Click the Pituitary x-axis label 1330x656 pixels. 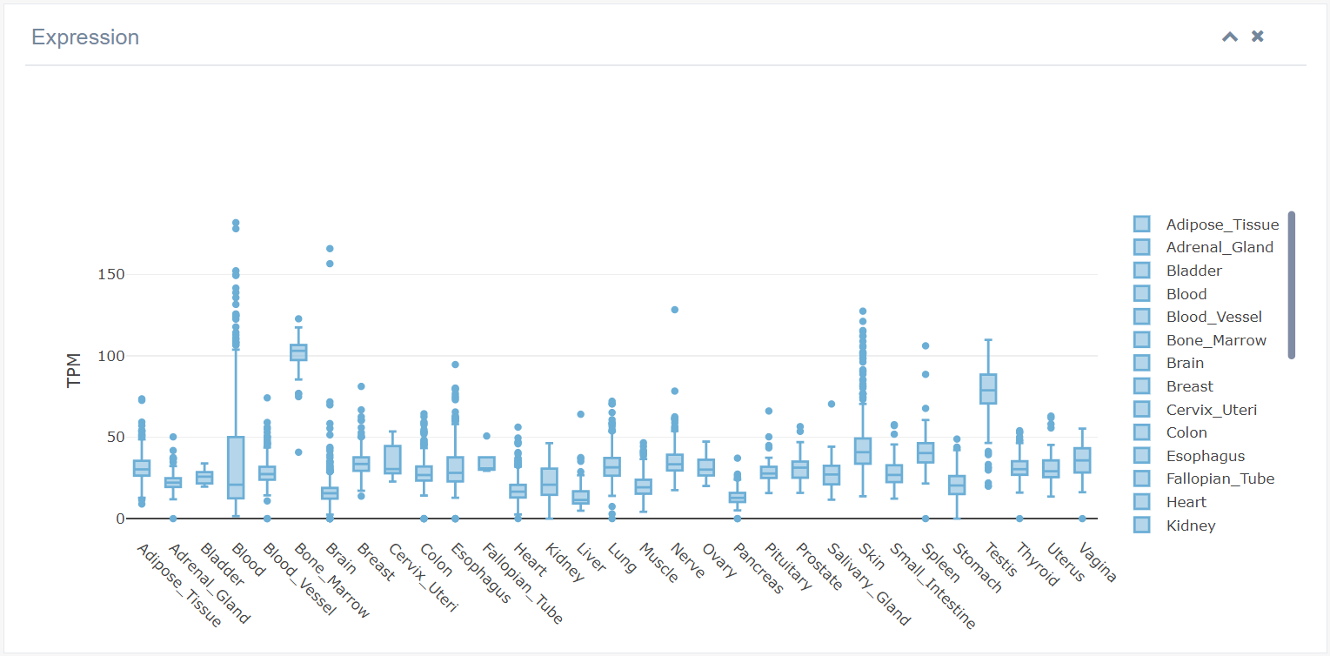pyautogui.click(x=789, y=566)
